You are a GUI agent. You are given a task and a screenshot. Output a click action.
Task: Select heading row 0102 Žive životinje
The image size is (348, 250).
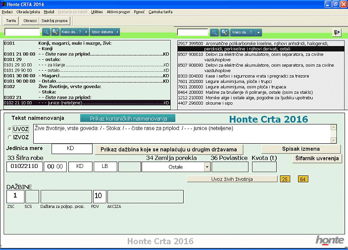click(x=87, y=86)
